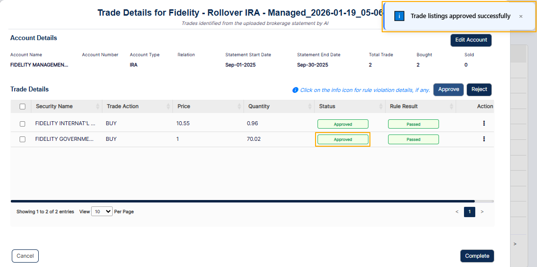Image resolution: width=537 pixels, height=267 pixels.
Task: Dismiss the trade listings approved notification
Action: point(520,17)
